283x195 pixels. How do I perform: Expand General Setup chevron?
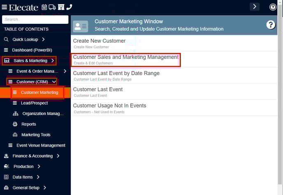[x=44, y=188]
